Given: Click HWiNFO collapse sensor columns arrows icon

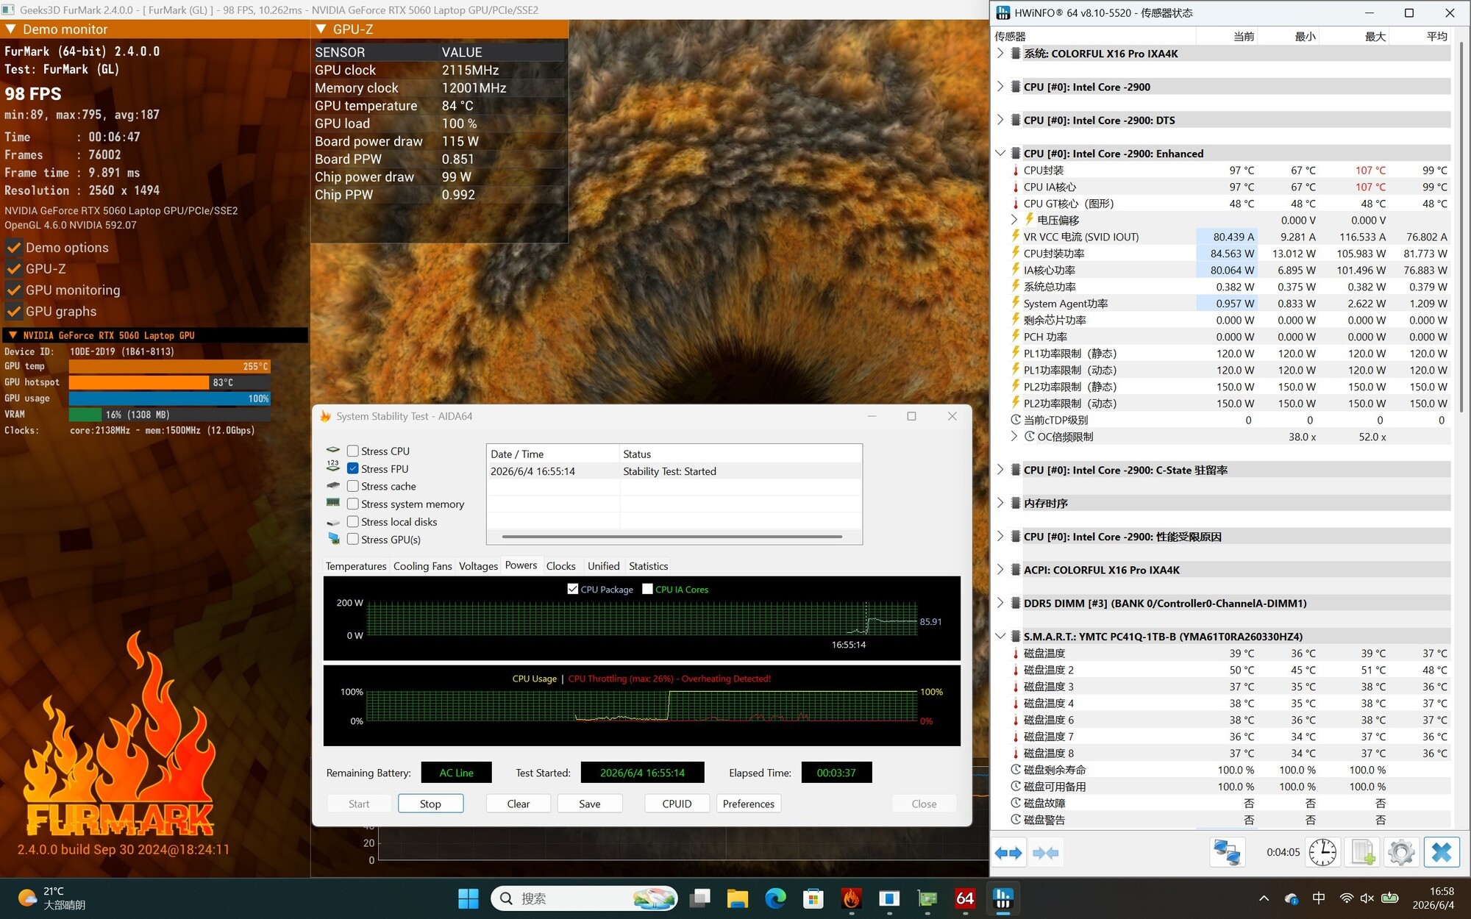Looking at the screenshot, I should click(1045, 853).
